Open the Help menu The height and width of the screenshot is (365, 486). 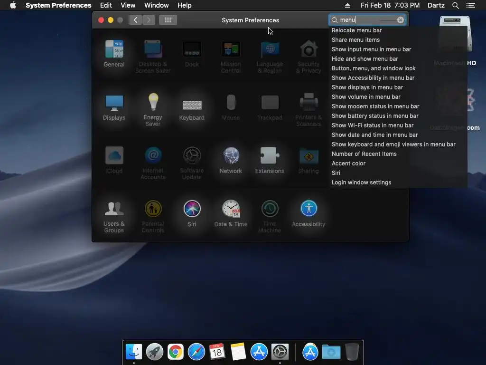[x=185, y=5]
